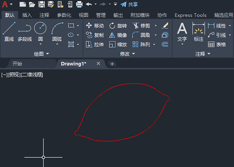Expand the Draw (绘图) panel
Viewport: 234px width, 167px height.
tap(41, 54)
